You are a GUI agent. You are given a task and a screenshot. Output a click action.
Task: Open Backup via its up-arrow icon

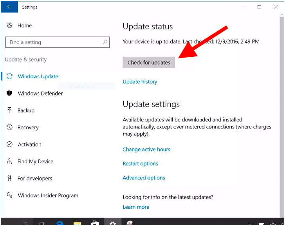(x=9, y=110)
